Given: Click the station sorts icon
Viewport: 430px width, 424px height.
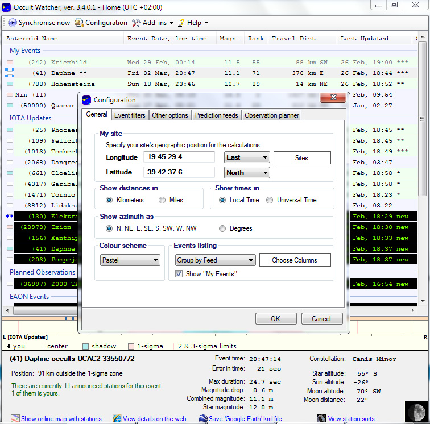Looking at the screenshot, I should tap(322, 418).
